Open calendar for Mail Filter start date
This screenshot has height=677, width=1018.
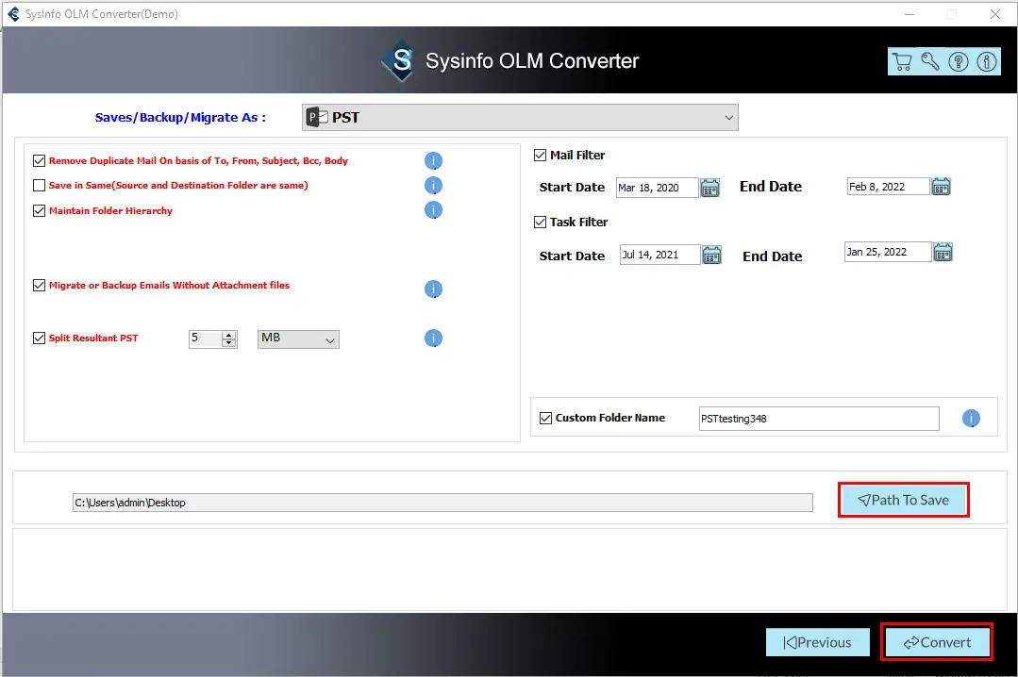pos(709,189)
